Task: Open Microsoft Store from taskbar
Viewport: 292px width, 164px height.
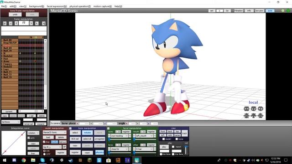Action: click(109, 160)
